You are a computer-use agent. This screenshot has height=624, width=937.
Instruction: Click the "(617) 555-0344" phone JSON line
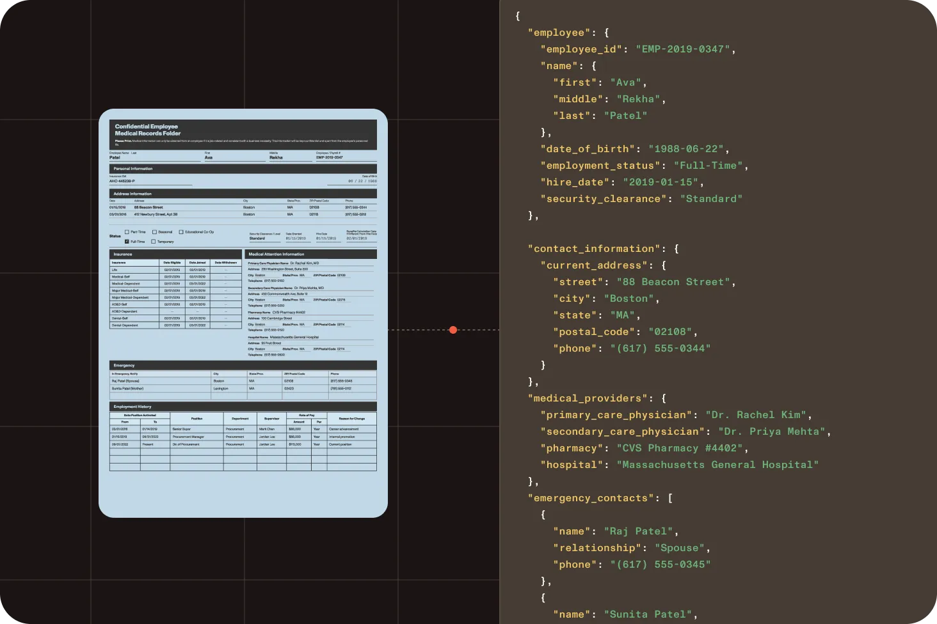[632, 348]
